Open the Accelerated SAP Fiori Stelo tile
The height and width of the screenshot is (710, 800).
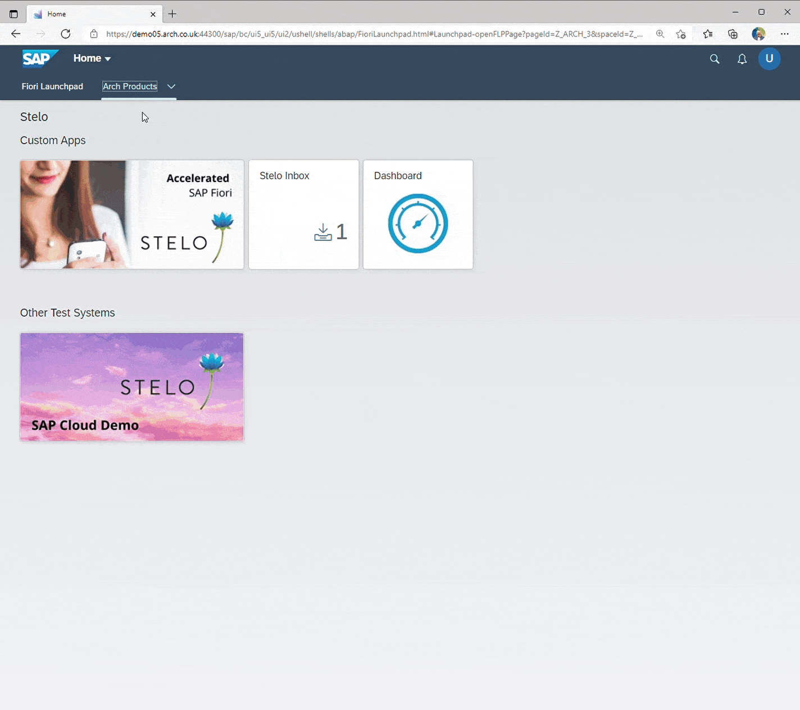coord(132,215)
